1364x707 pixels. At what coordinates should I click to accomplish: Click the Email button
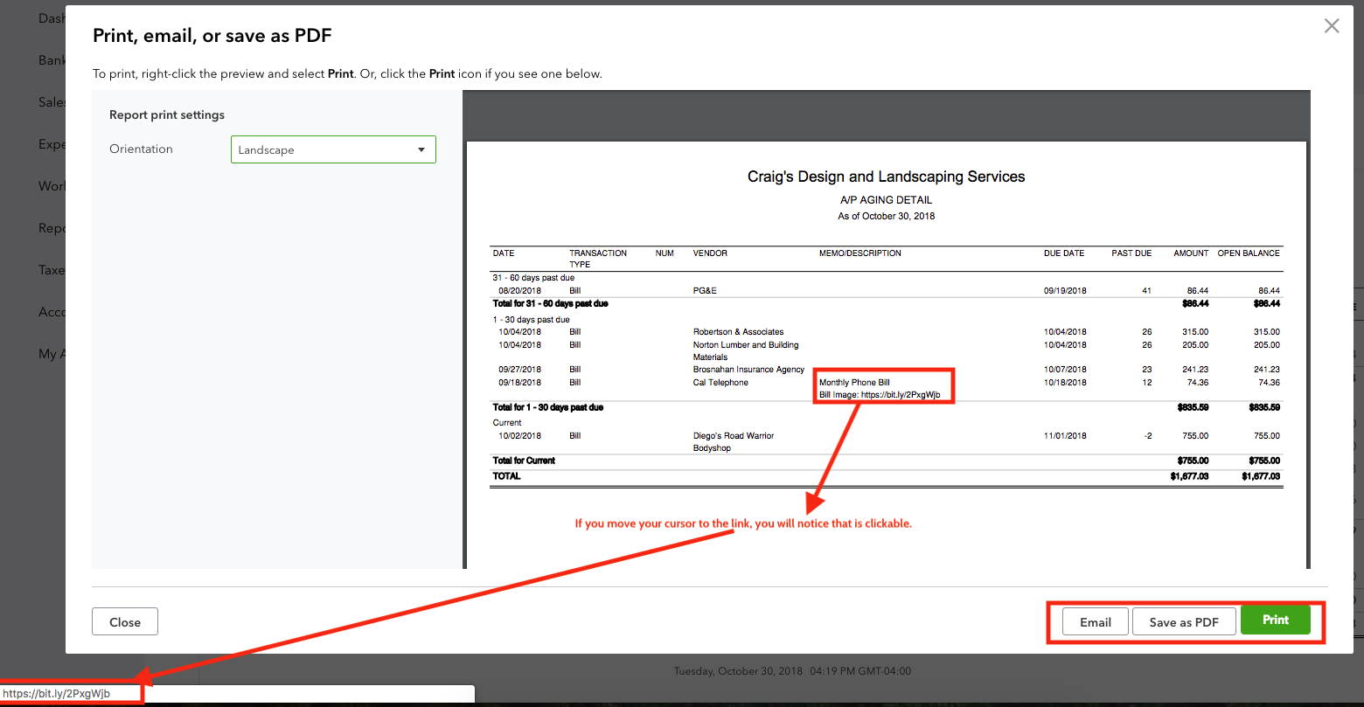(x=1096, y=622)
